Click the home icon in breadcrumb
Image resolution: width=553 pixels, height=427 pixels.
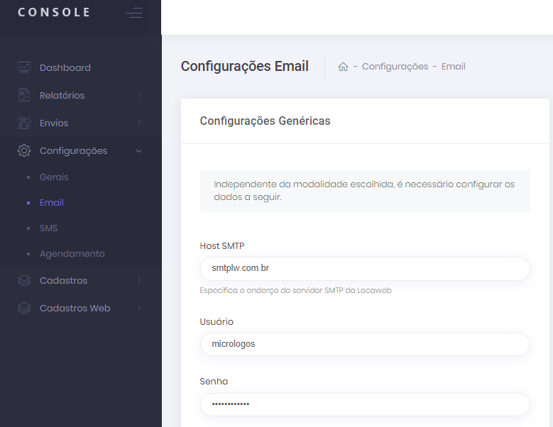tap(343, 67)
